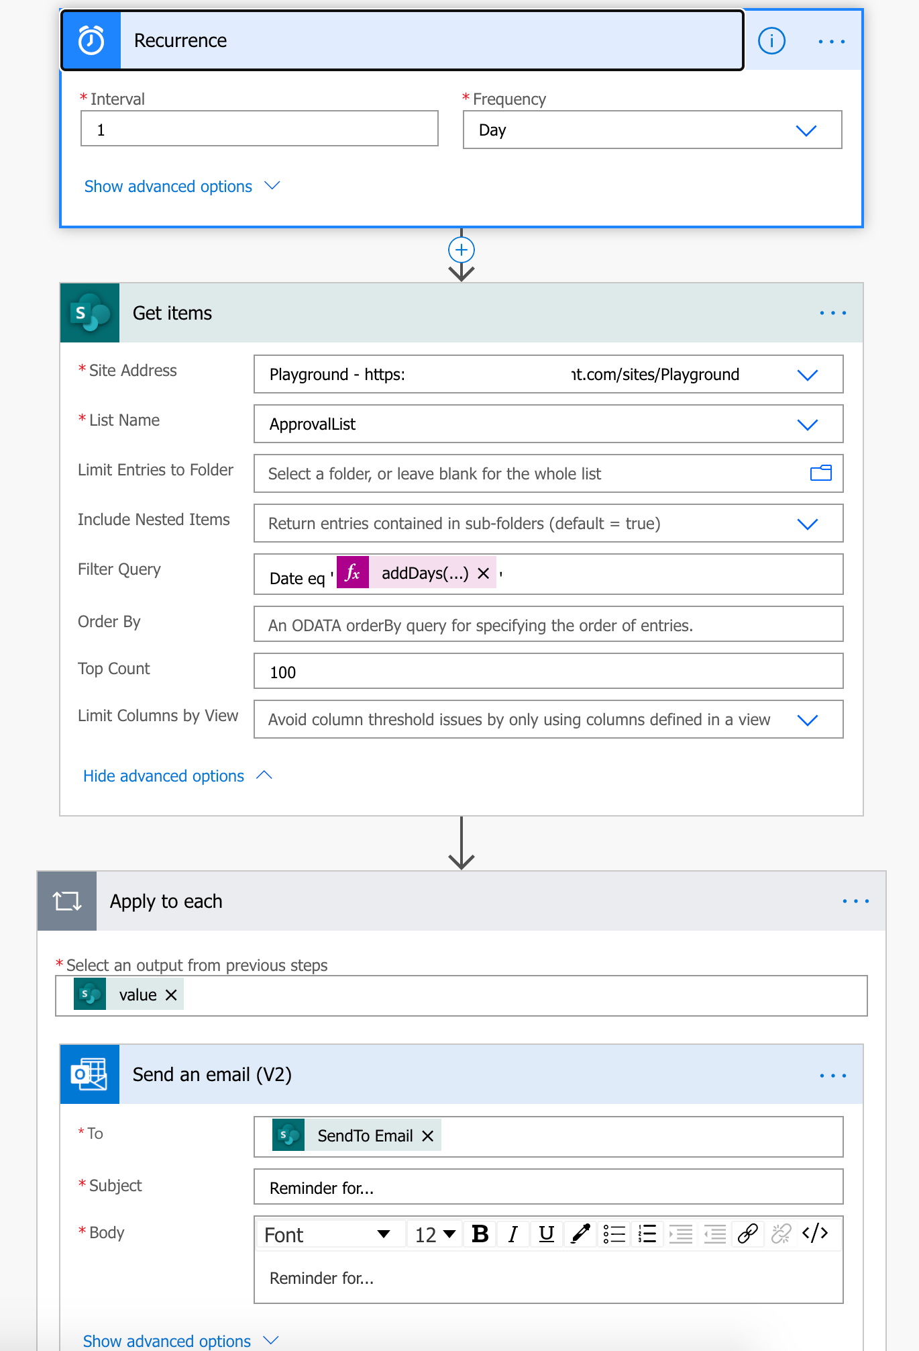Open the Get items ellipsis menu
Screen dimensions: 919x1351
click(x=832, y=313)
